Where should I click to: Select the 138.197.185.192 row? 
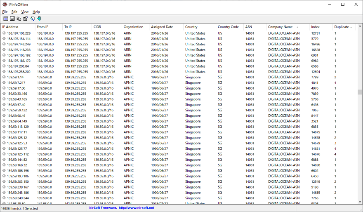coord(178,55)
